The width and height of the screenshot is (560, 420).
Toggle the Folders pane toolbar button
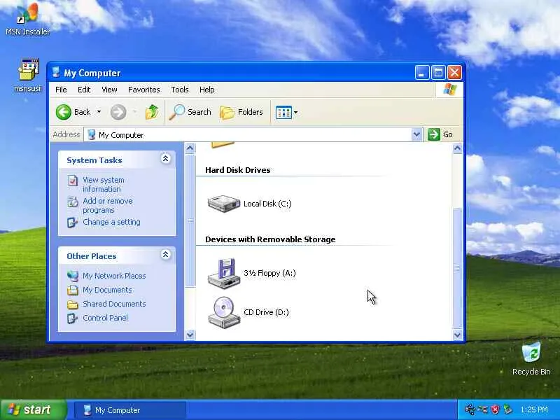[x=241, y=112]
